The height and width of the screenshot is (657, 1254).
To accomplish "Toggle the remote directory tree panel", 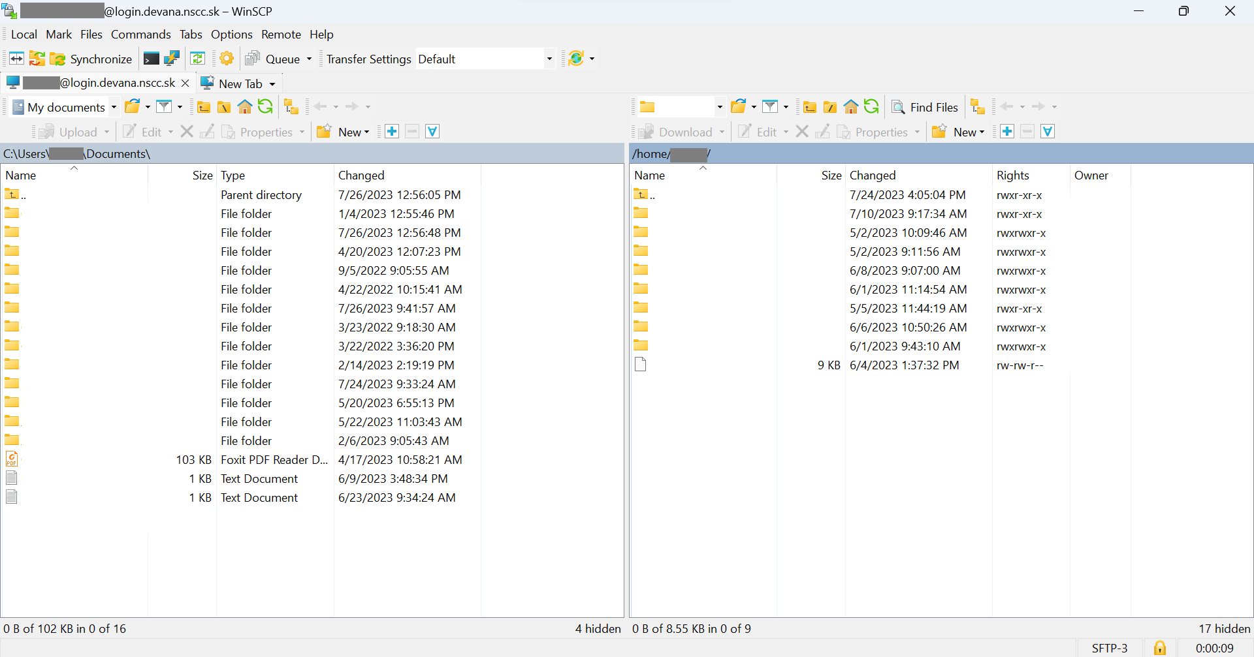I will [x=977, y=107].
